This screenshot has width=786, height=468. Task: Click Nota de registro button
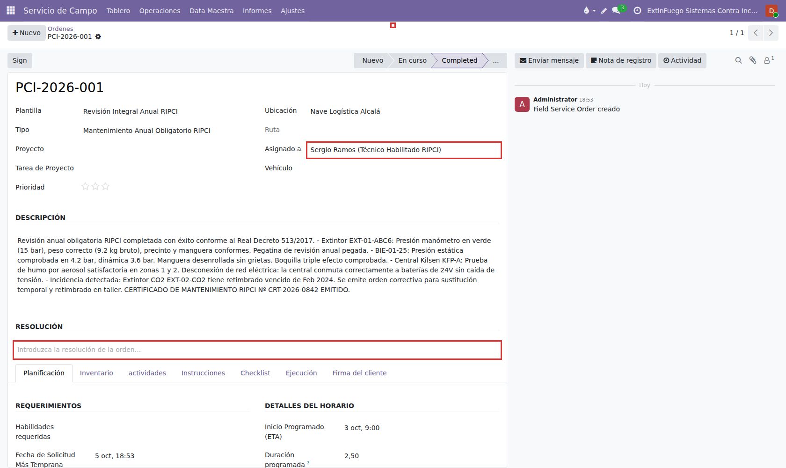coord(621,60)
